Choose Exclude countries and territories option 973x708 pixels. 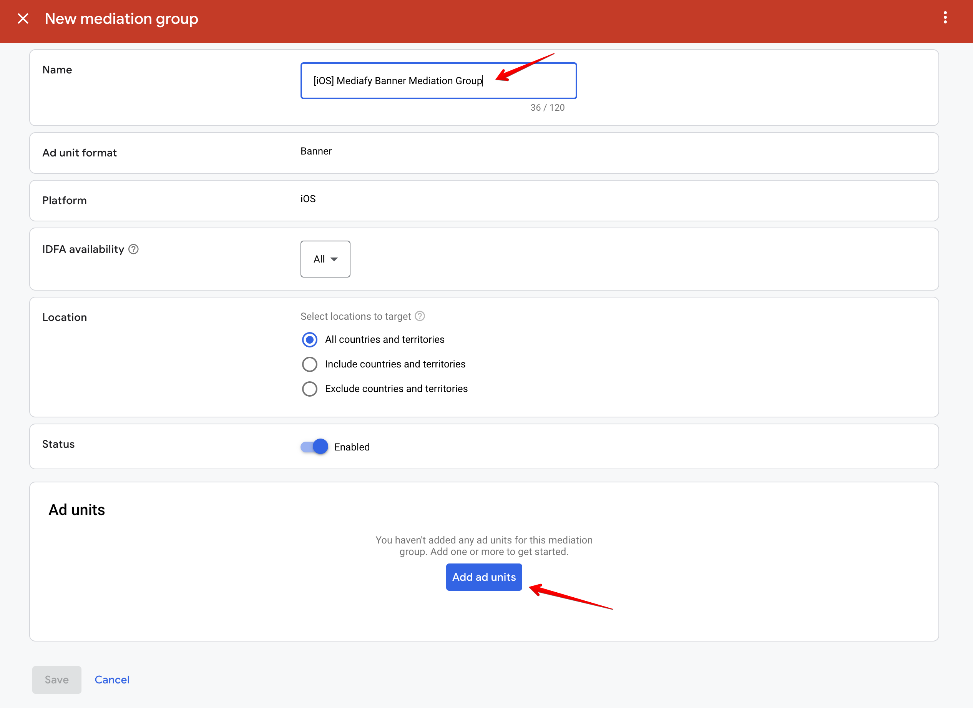point(309,389)
